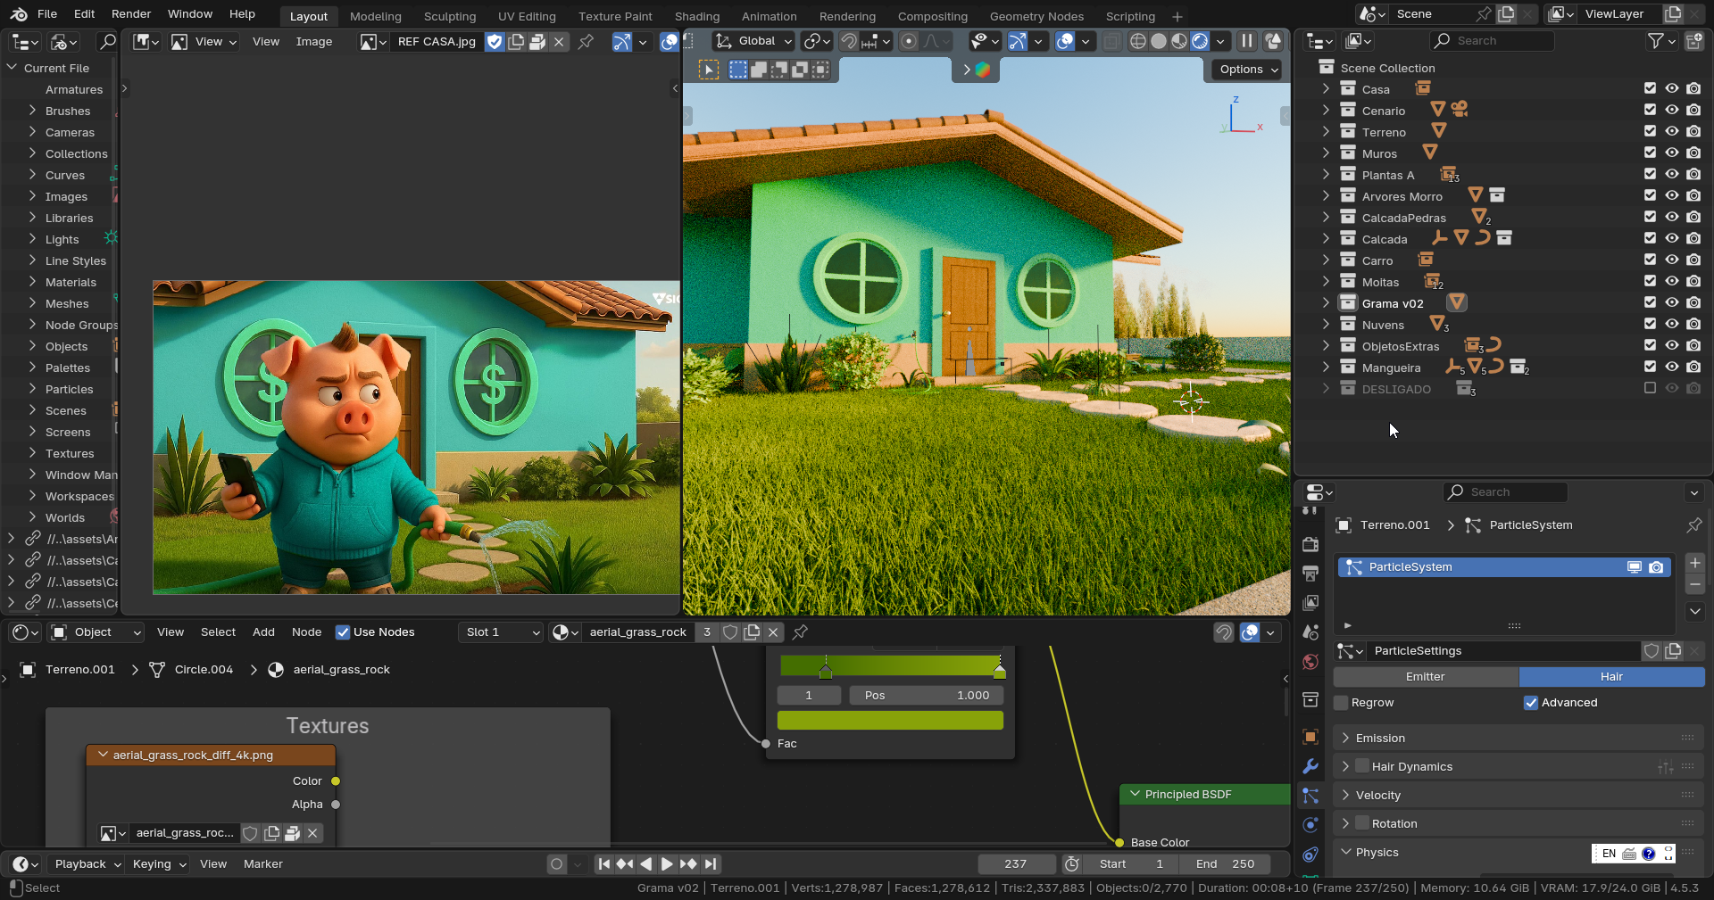
Task: Click the select box tool icon
Action: 709,70
